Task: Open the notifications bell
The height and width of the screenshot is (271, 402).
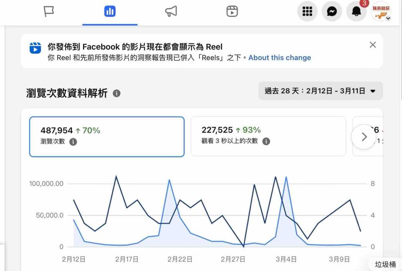Action: click(356, 12)
